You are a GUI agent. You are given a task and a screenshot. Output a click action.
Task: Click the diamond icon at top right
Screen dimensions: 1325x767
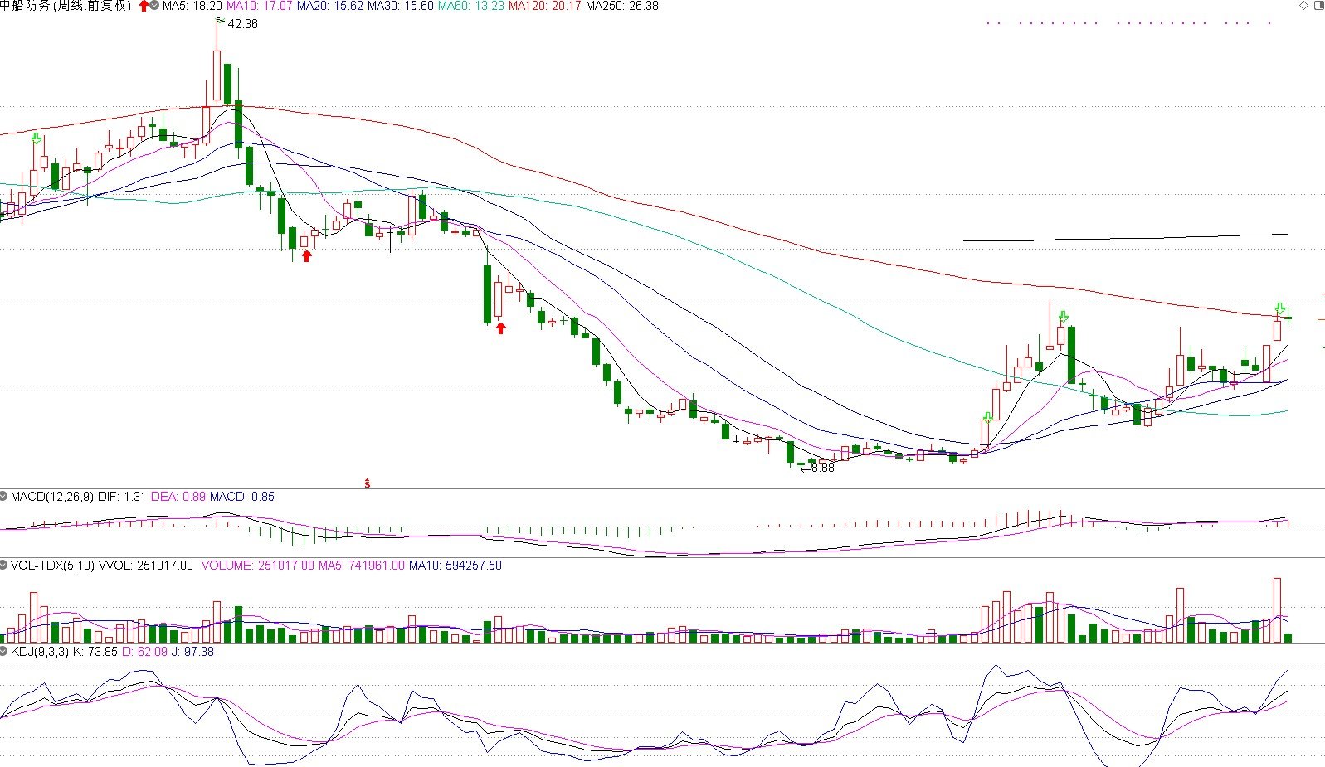1303,5
